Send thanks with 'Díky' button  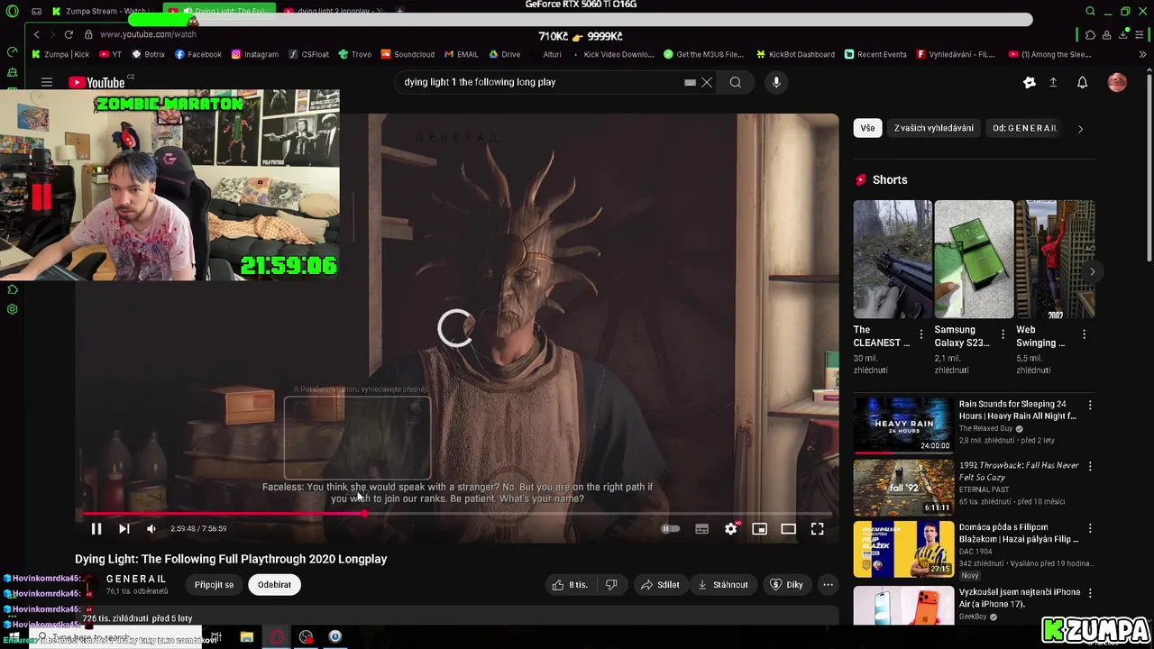click(x=786, y=585)
